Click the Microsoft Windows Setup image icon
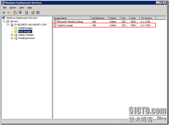This screenshot has height=125, width=169. tap(55, 21)
